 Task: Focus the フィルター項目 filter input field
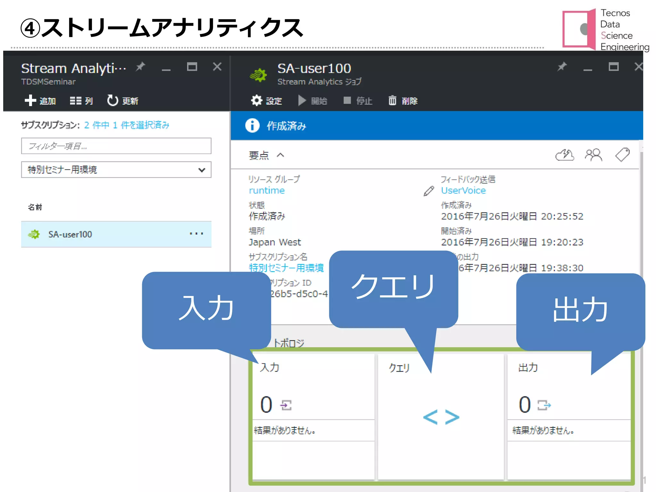pyautogui.click(x=116, y=146)
